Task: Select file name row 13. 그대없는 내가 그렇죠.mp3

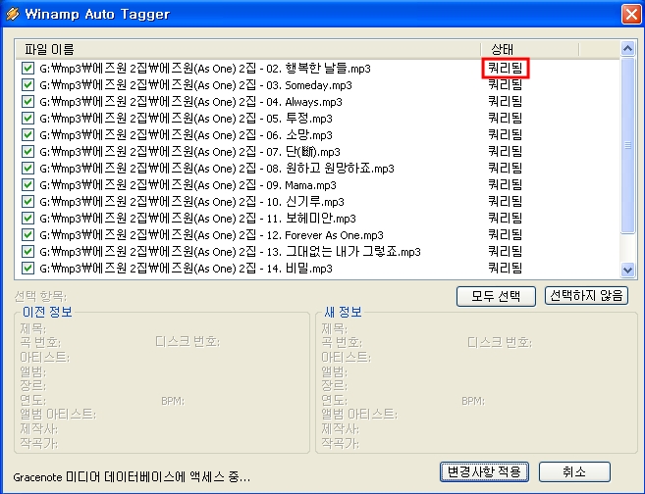Action: pos(230,251)
